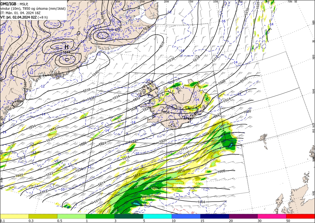Click the red '0' isotherm label
The width and height of the screenshot is (315, 223).
point(192,213)
